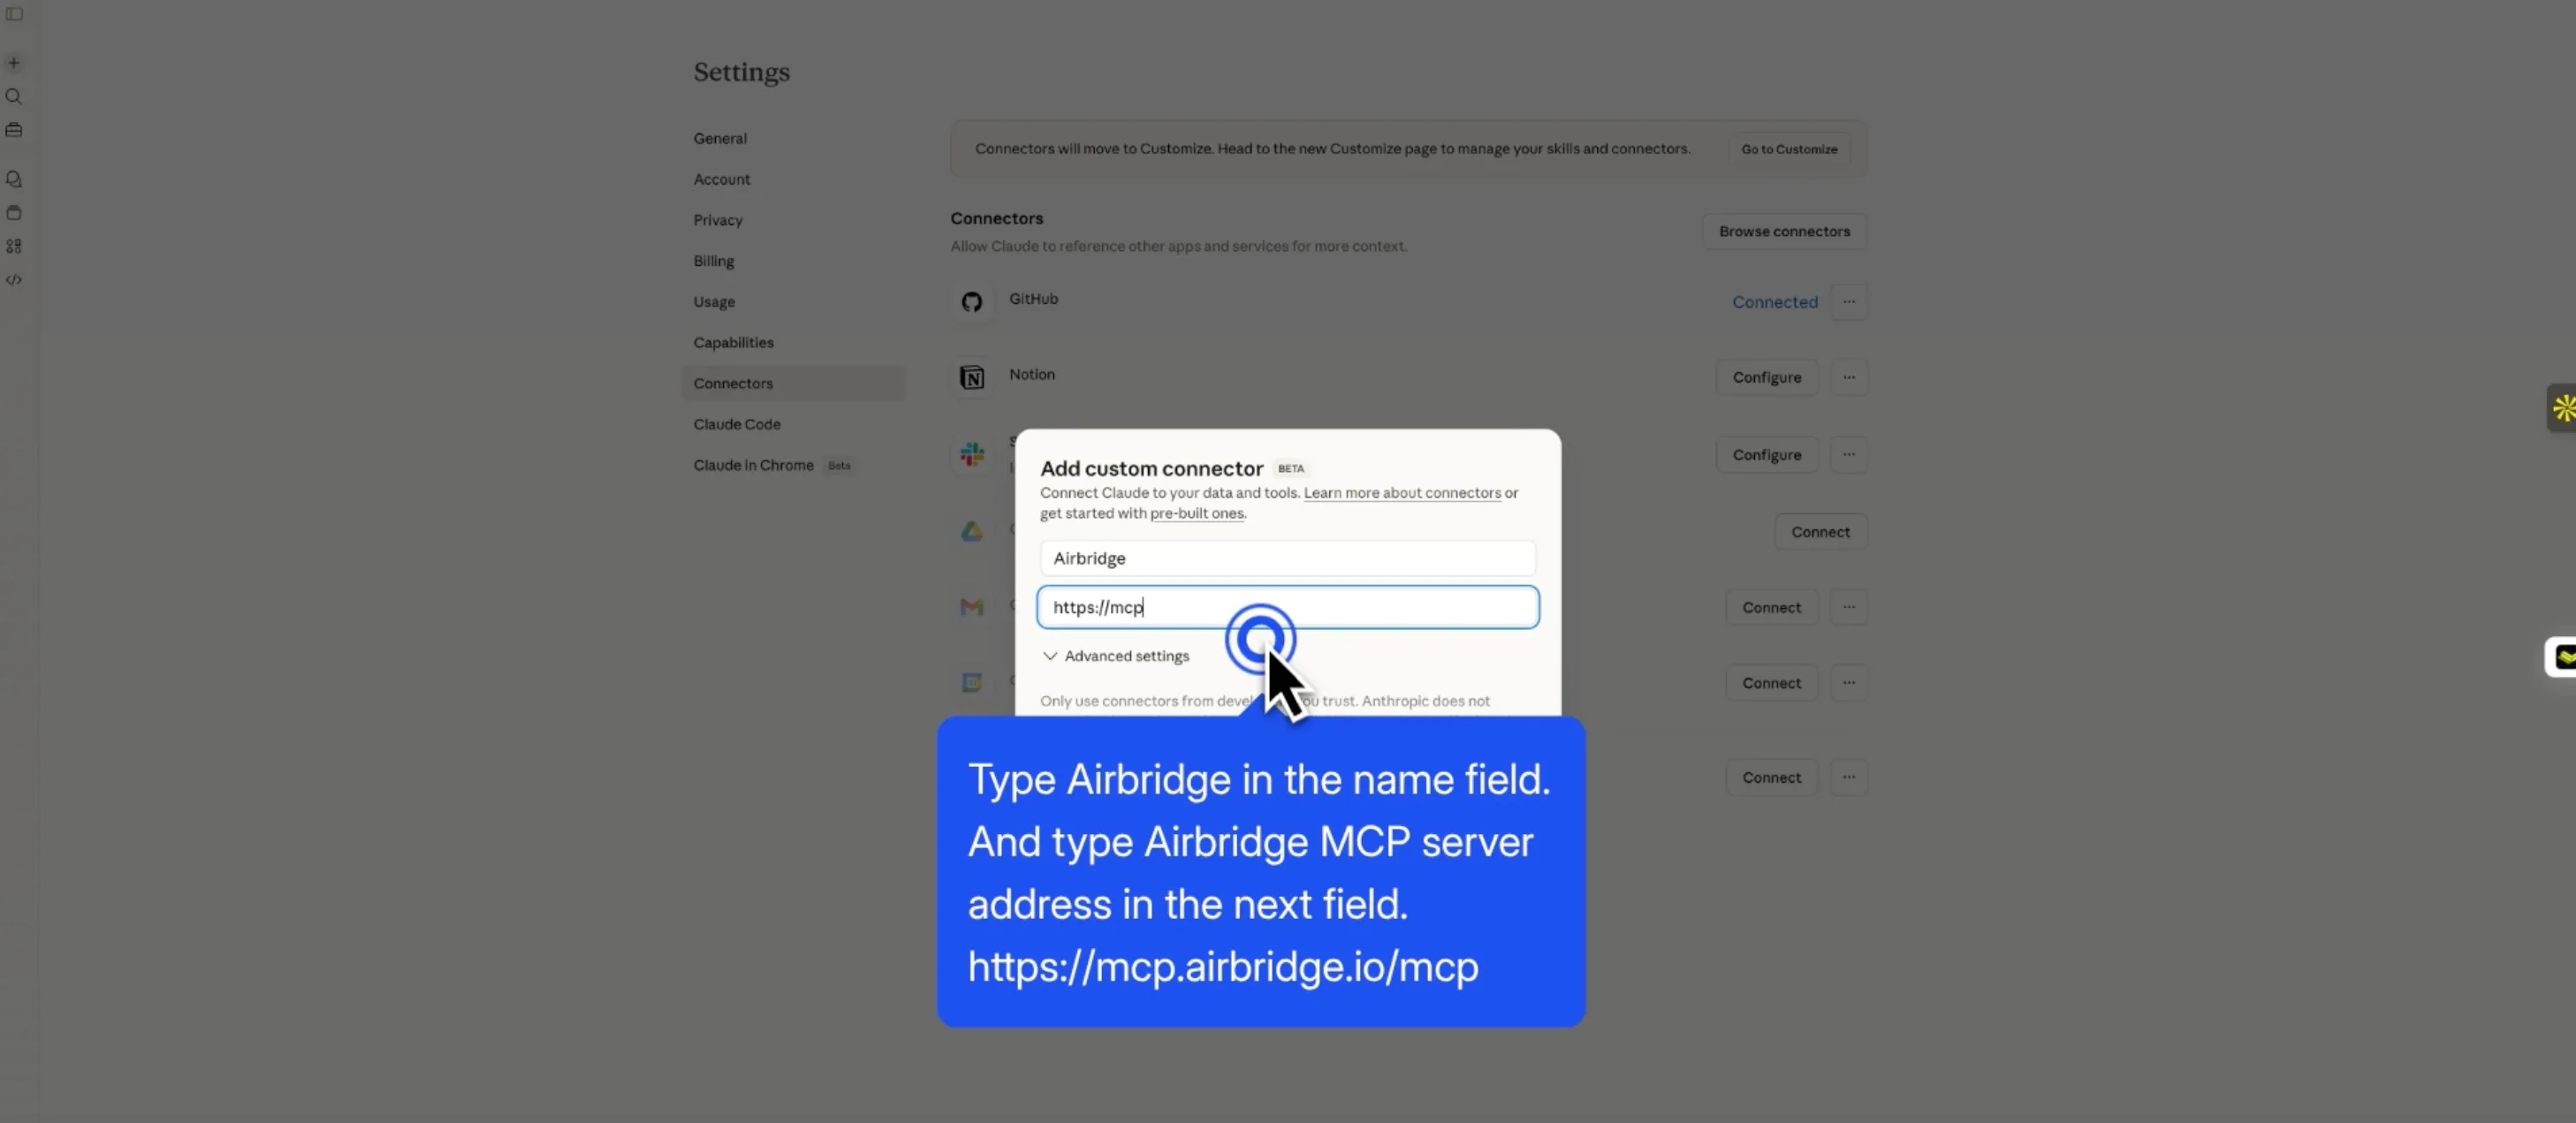The image size is (2576, 1123).
Task: Open the Gmail connector icon
Action: point(971,607)
